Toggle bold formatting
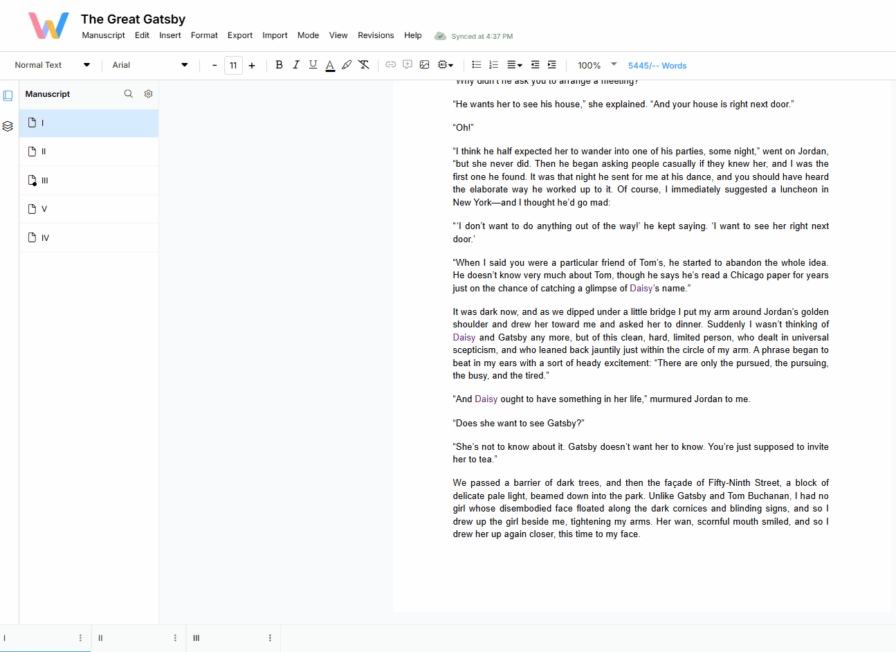 click(x=279, y=65)
